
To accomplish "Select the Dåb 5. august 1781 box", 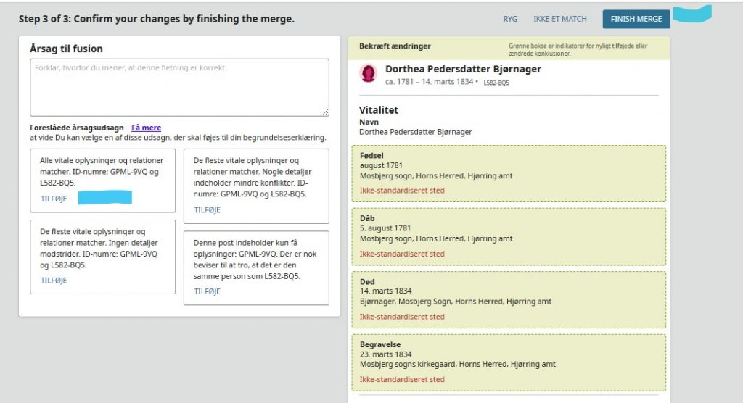I will coord(509,237).
